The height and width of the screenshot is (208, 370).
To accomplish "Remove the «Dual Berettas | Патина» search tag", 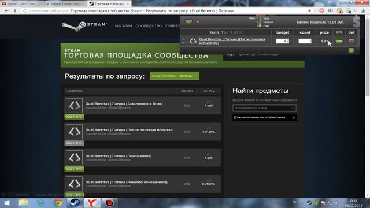I will pos(195,76).
